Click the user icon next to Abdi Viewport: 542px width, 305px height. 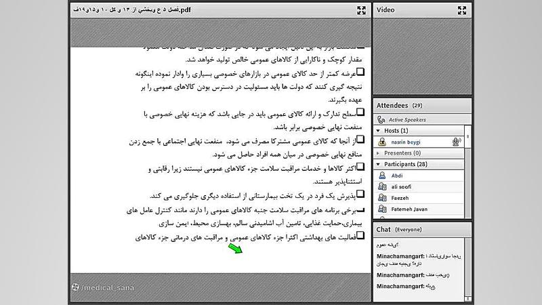(x=382, y=176)
